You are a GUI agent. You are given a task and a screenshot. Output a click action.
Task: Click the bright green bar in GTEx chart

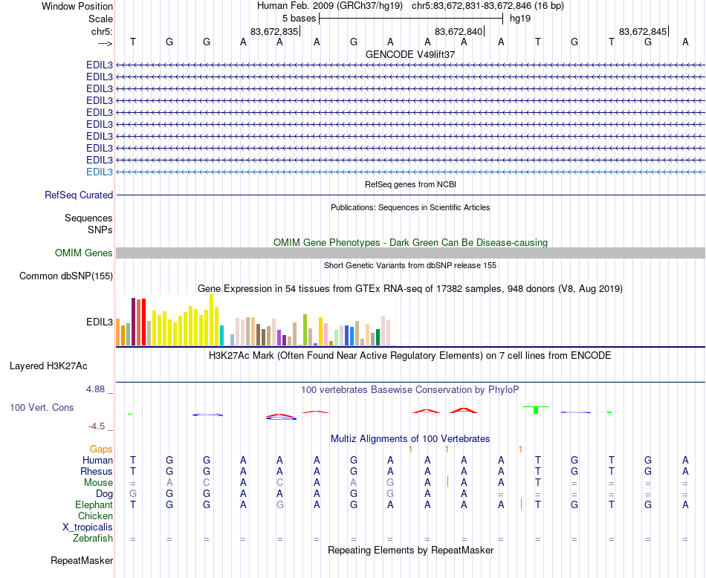tap(305, 330)
